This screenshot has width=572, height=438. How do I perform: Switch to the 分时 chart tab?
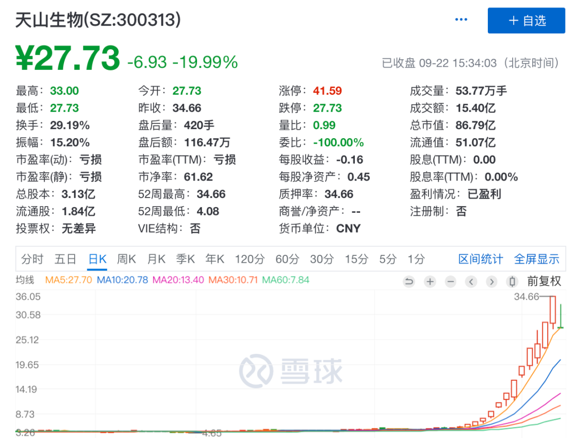pyautogui.click(x=32, y=260)
